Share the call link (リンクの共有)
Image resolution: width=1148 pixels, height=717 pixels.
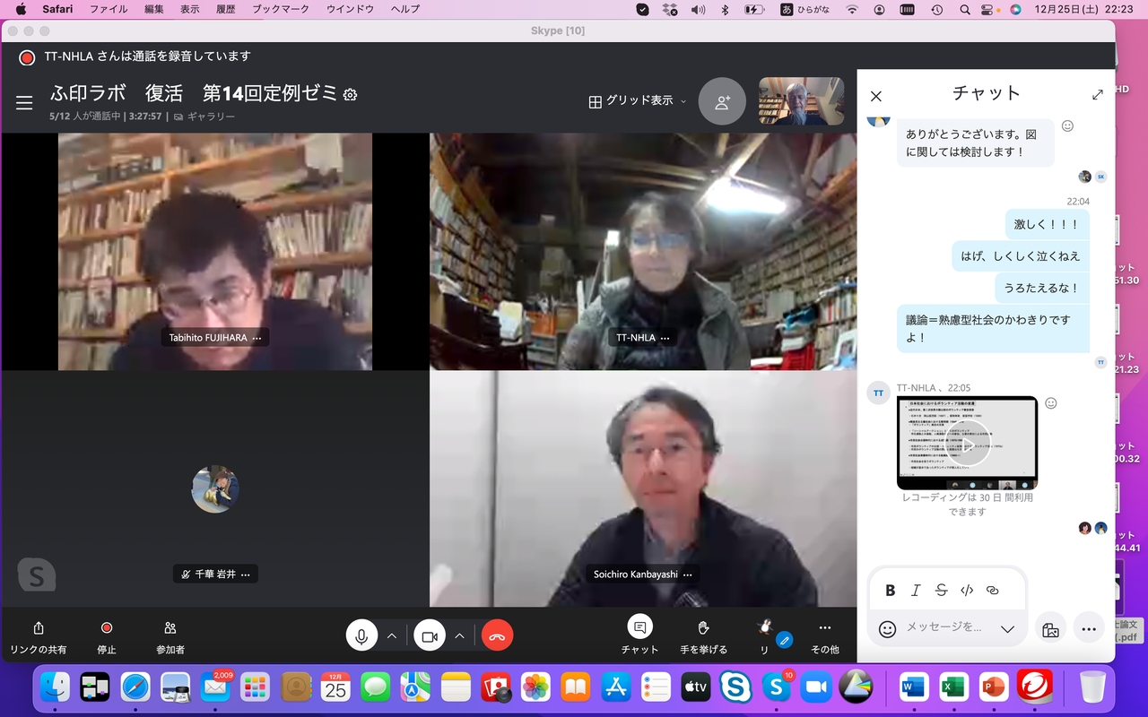point(39,637)
